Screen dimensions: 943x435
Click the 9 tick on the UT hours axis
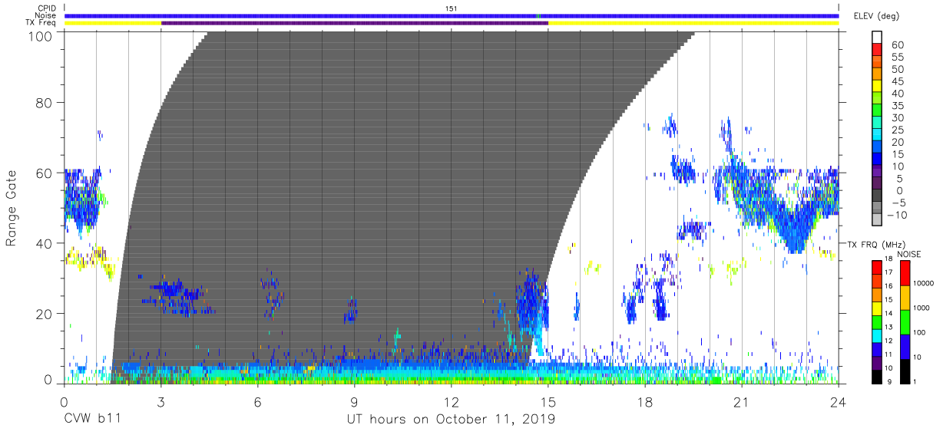(354, 401)
